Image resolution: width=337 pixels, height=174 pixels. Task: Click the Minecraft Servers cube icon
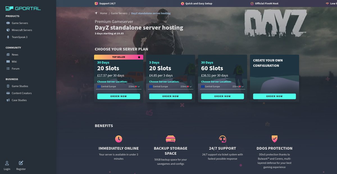[8, 30]
